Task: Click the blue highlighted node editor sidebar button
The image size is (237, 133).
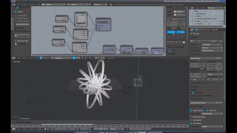Action: [x=171, y=32]
